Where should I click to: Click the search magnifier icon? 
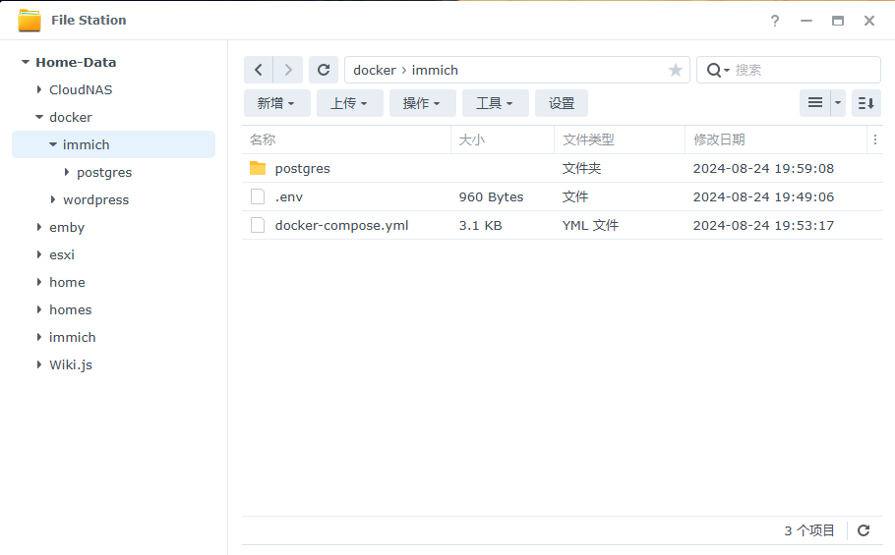(x=714, y=70)
